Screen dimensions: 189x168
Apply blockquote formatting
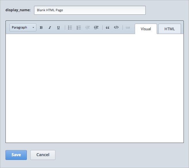click(108, 28)
